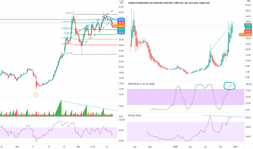Image resolution: width=253 pixels, height=149 pixels.
Task: Select the red 0.236 Fibonacci horizontal line
Action: click(95, 45)
